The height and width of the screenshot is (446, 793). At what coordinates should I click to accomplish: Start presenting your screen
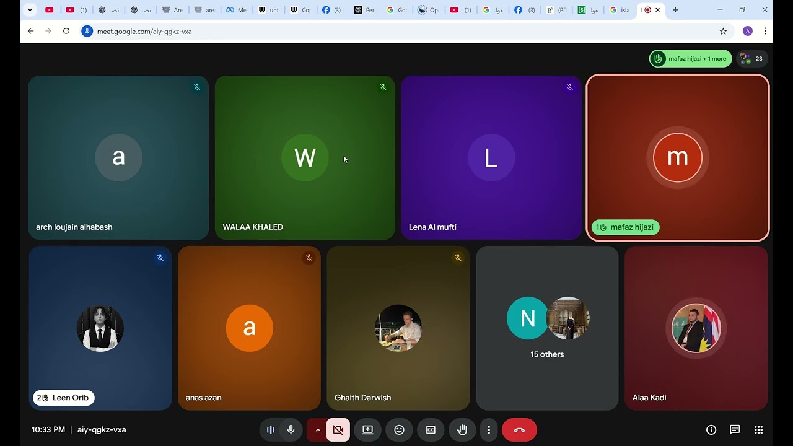pos(368,430)
